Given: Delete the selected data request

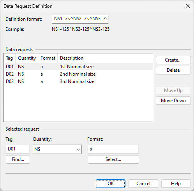Looking at the screenshot, I should tap(173, 70).
